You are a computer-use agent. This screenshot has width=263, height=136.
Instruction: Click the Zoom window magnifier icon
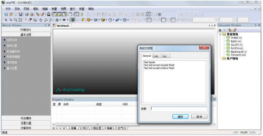click(15, 20)
